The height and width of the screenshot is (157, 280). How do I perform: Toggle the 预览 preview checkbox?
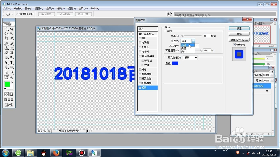(234, 44)
